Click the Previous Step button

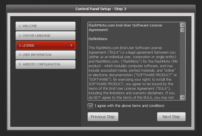103,117
